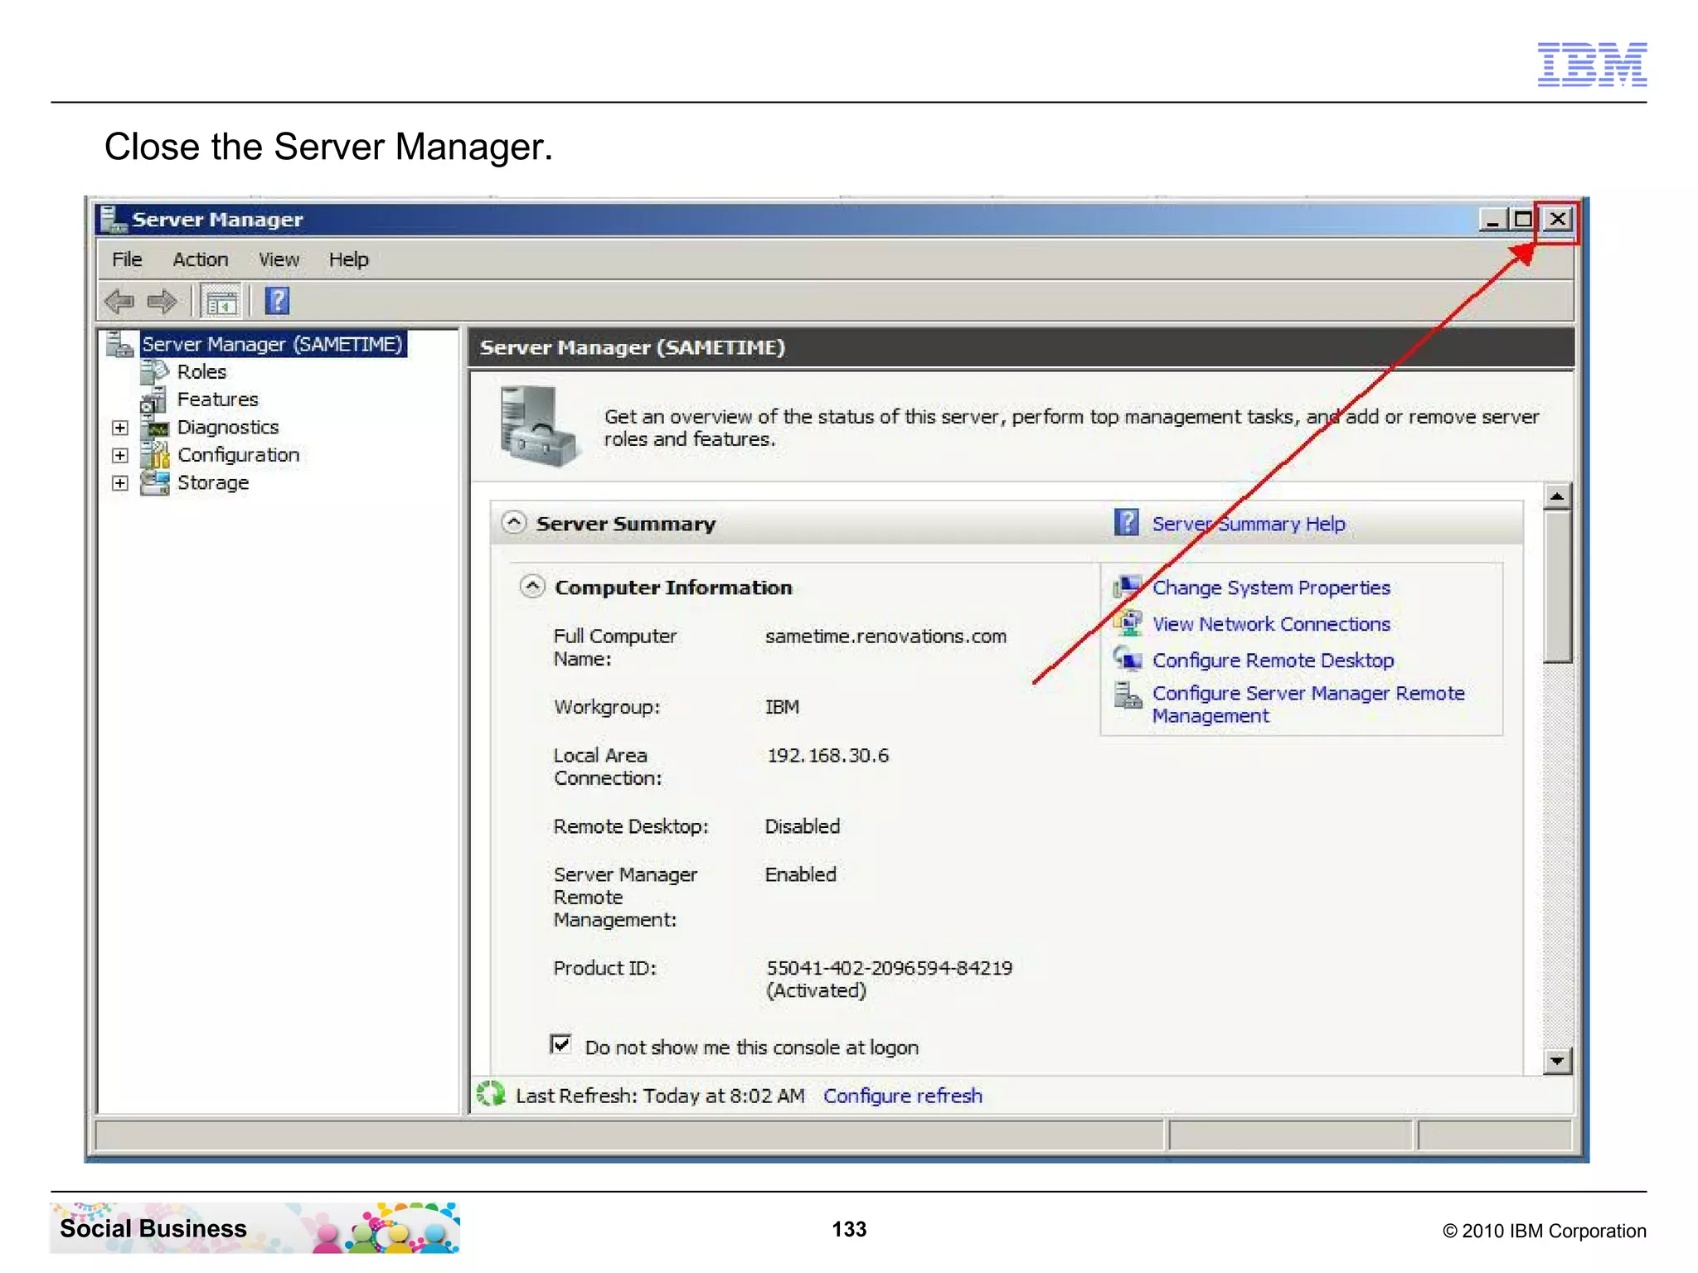Click the Storage tree icon
This screenshot has height=1273, width=1698.
tap(155, 482)
